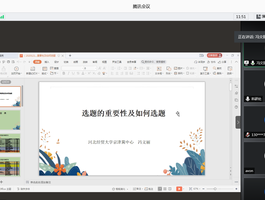The height and width of the screenshot is (200, 265).
Task: Click the 文本框 (text box) tool icon
Action: (x=159, y=69)
